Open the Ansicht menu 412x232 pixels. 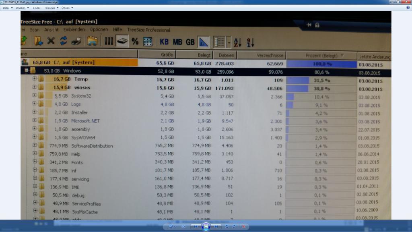click(51, 30)
